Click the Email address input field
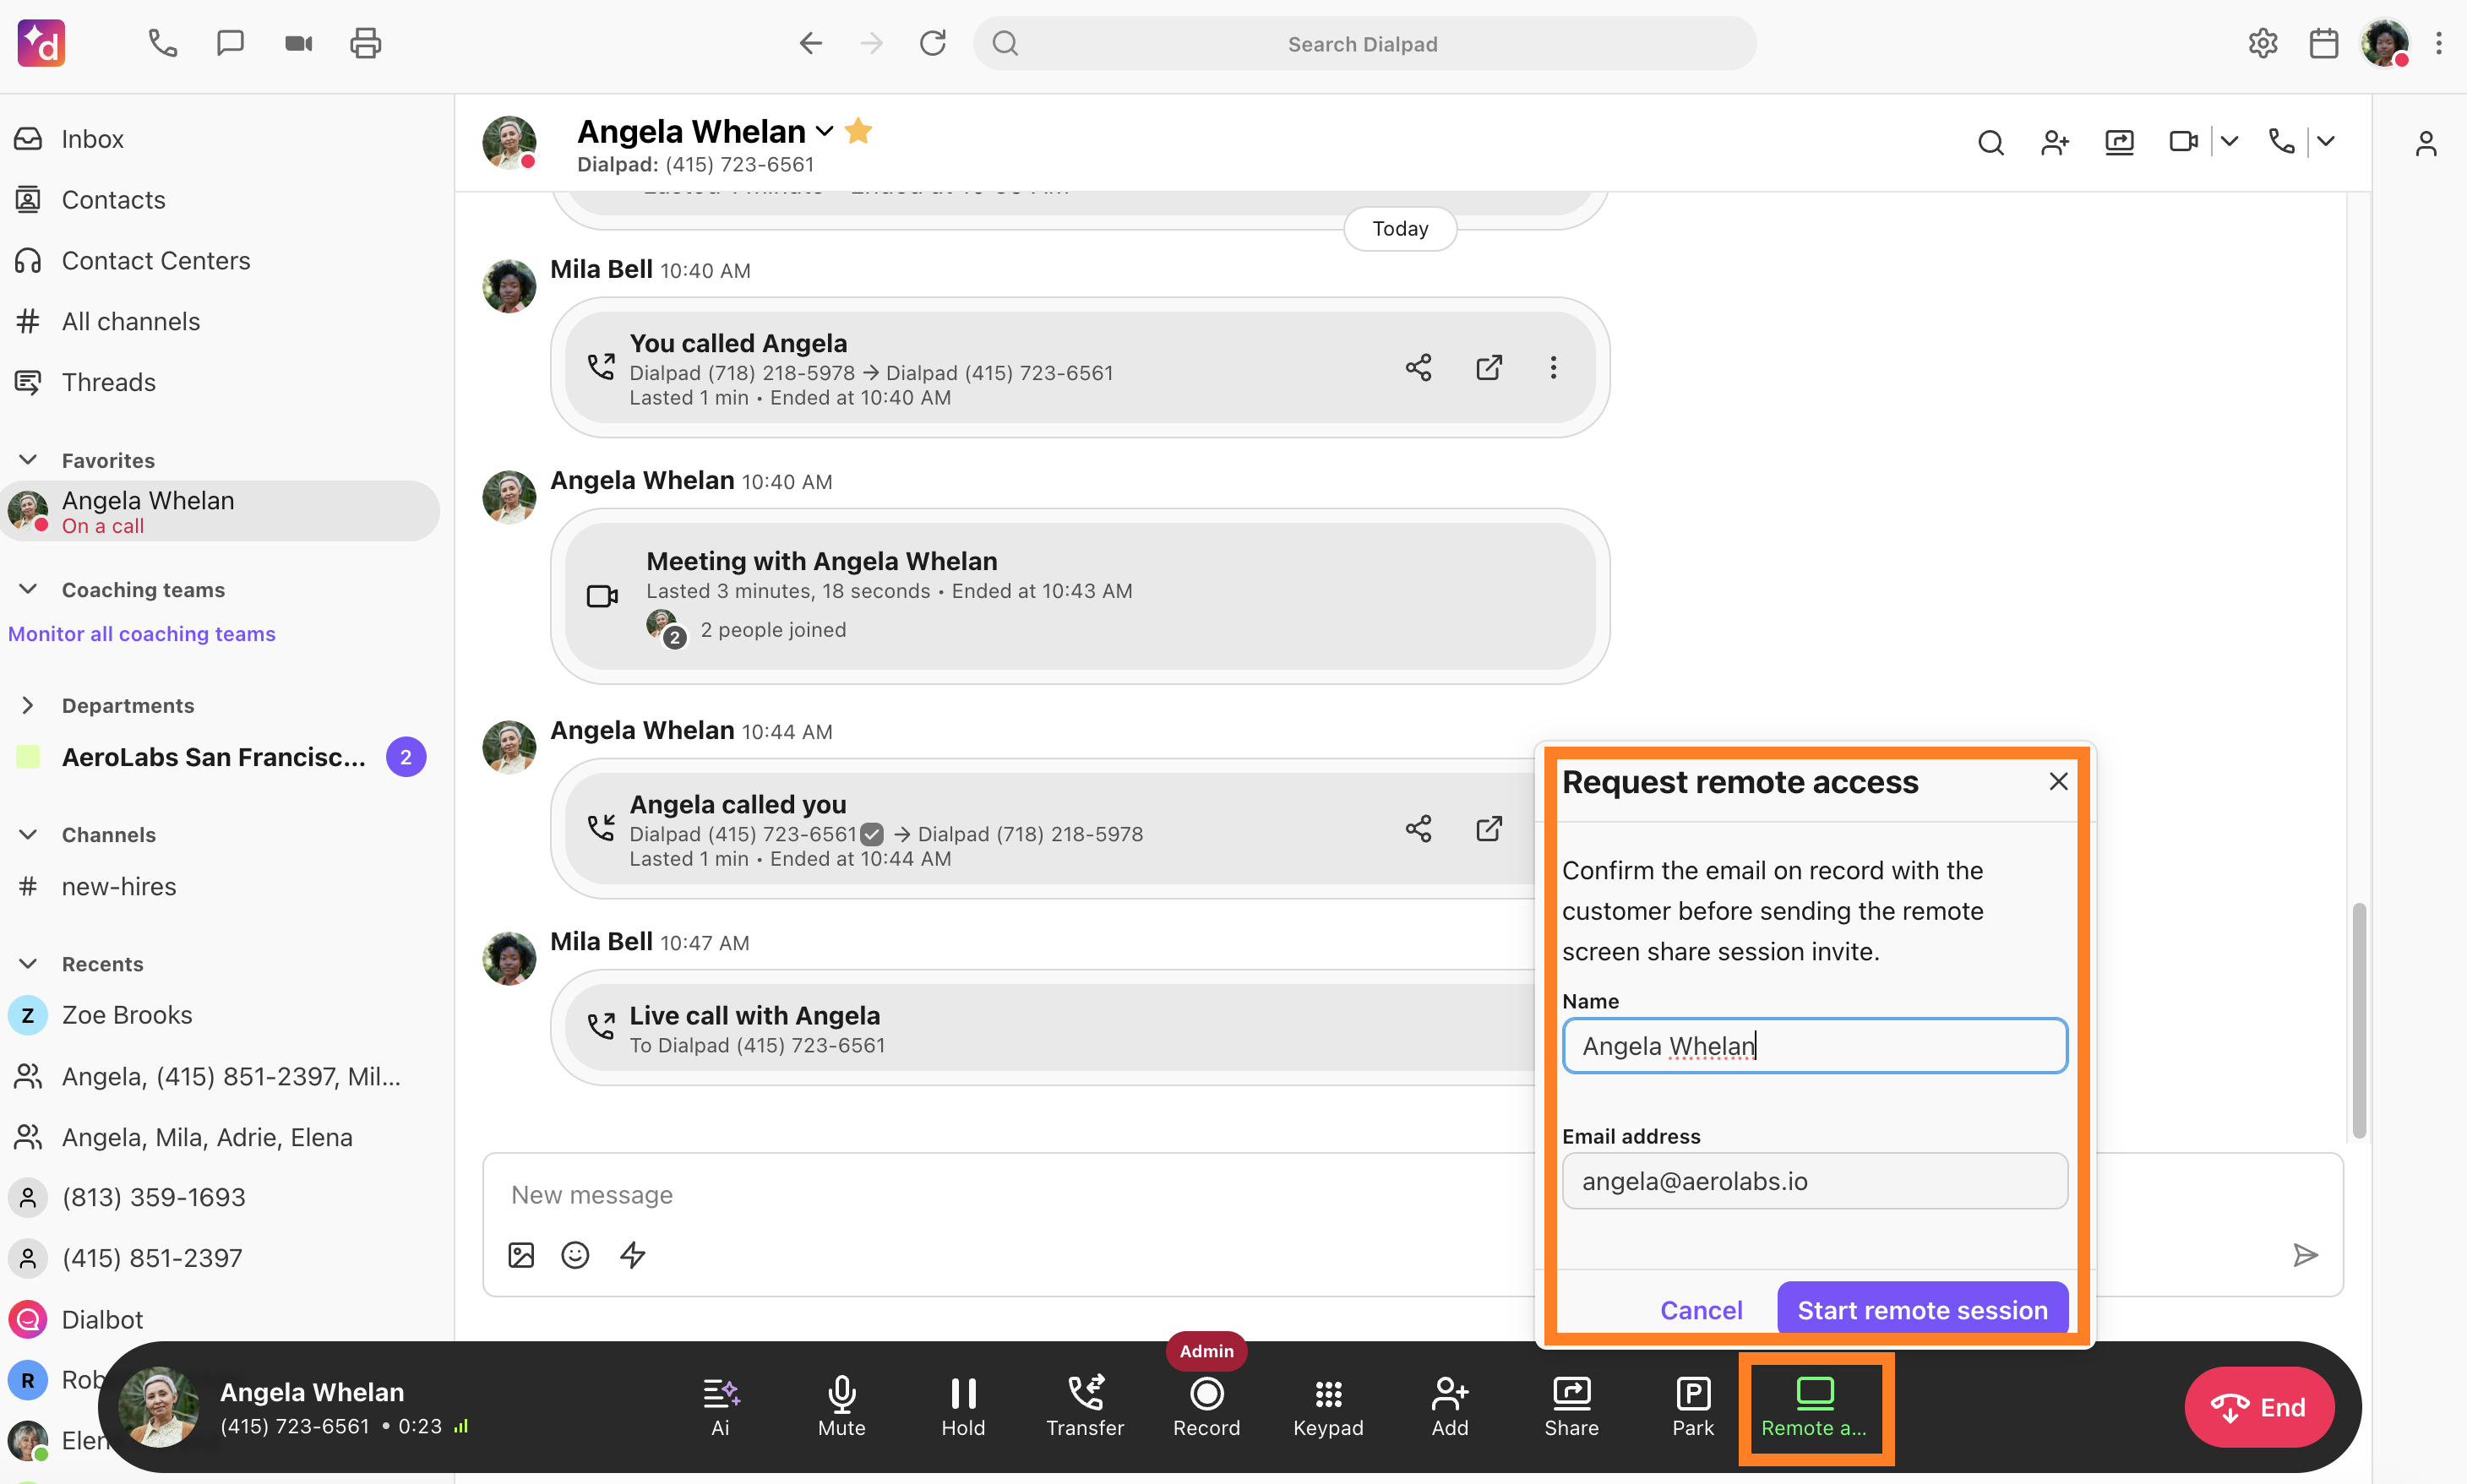 1814,1181
